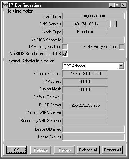Click the Host Information group label

pos(20,11)
